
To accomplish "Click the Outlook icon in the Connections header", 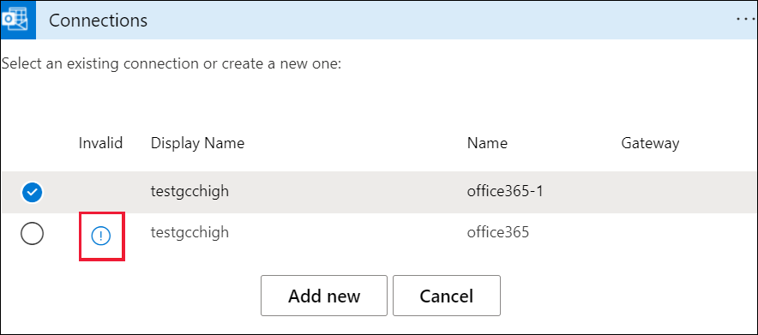I will 18,21.
